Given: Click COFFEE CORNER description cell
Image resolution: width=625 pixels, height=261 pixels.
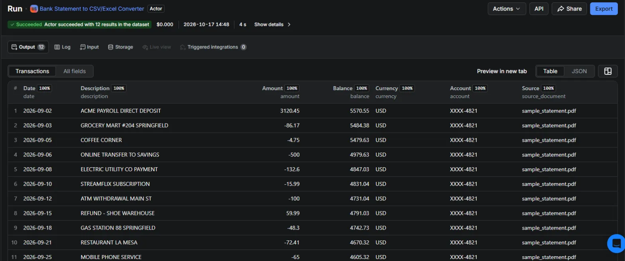Looking at the screenshot, I should tap(101, 140).
